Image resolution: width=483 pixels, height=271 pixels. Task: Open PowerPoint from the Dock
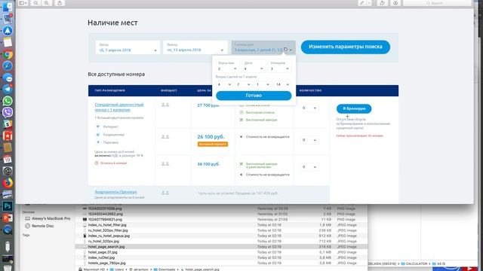8,218
